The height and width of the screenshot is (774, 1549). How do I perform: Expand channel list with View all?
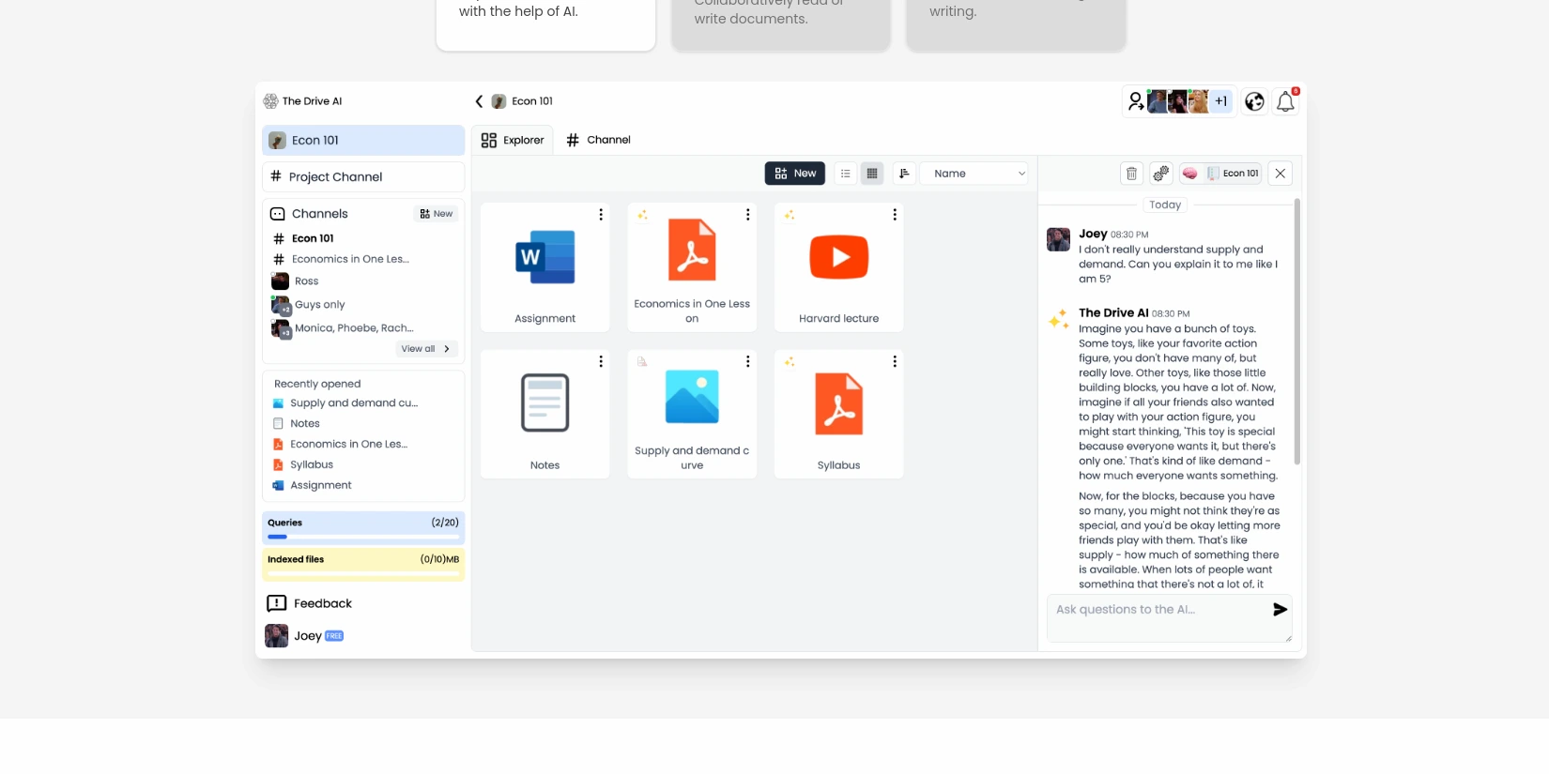[425, 349]
